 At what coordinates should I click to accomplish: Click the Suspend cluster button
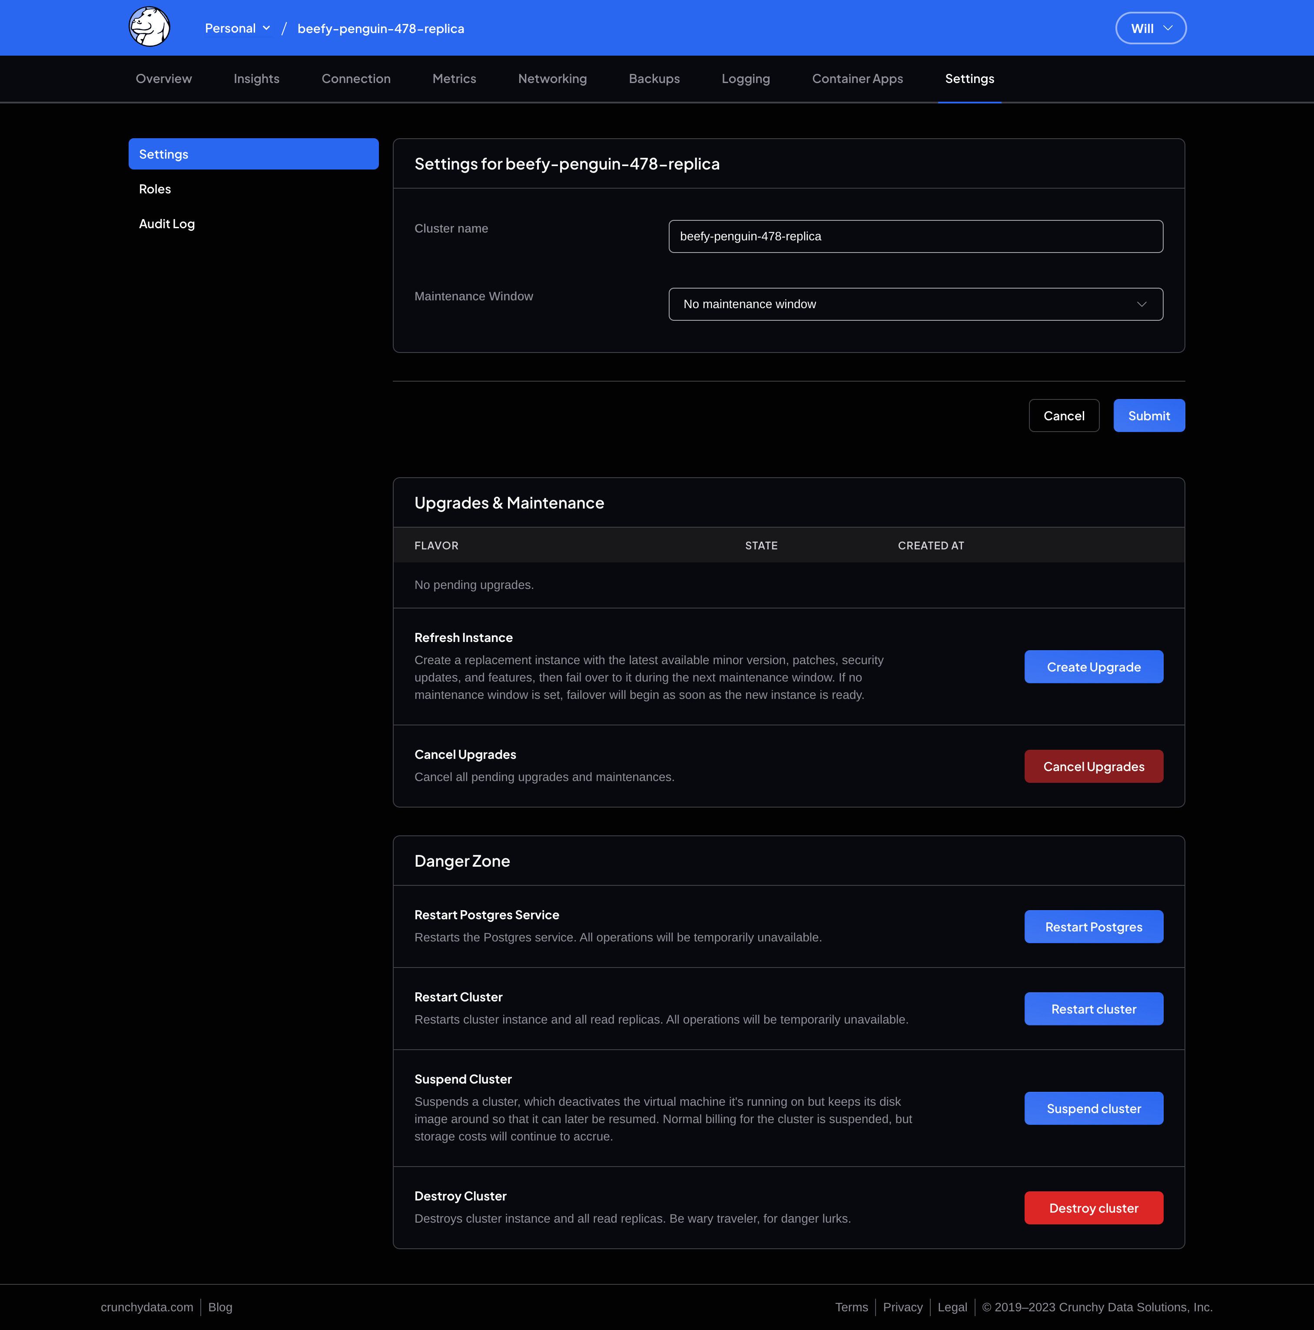pos(1093,1108)
